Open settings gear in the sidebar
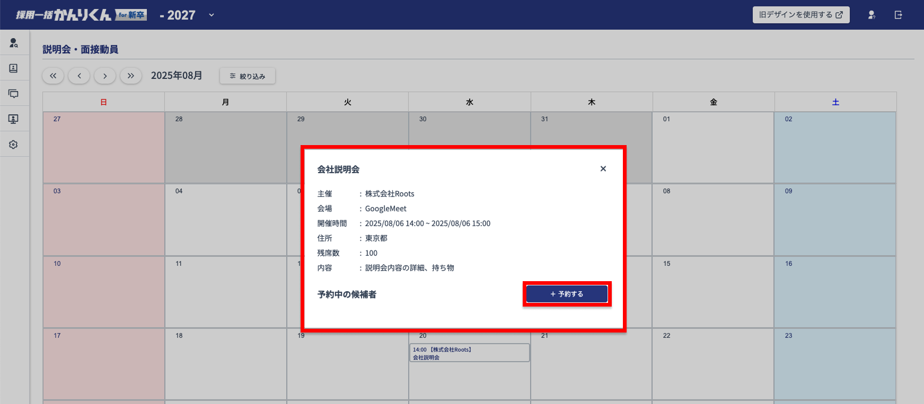This screenshot has height=404, width=924. [14, 145]
